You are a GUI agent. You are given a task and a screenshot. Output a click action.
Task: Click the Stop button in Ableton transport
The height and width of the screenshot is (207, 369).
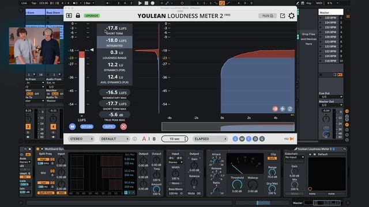[x=146, y=3]
